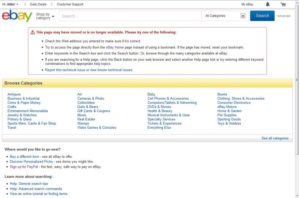
Task: Open the Collectibles category
Action: [x=86, y=103]
